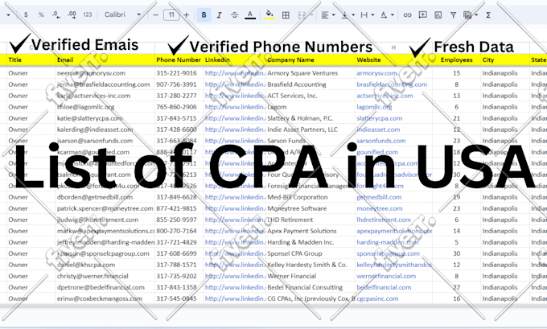The width and height of the screenshot is (547, 329).
Task: Click the insert chart icon
Action: click(x=438, y=15)
